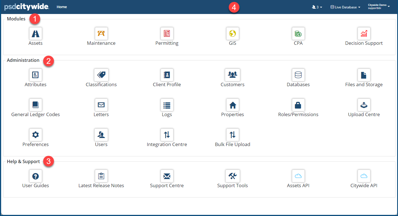Open the Files and Storage icon

click(364, 75)
